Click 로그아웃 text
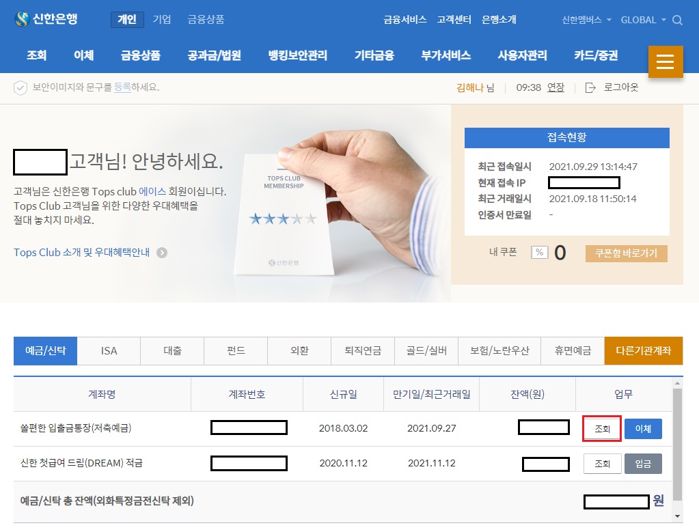This screenshot has height=532, width=699. [621, 87]
